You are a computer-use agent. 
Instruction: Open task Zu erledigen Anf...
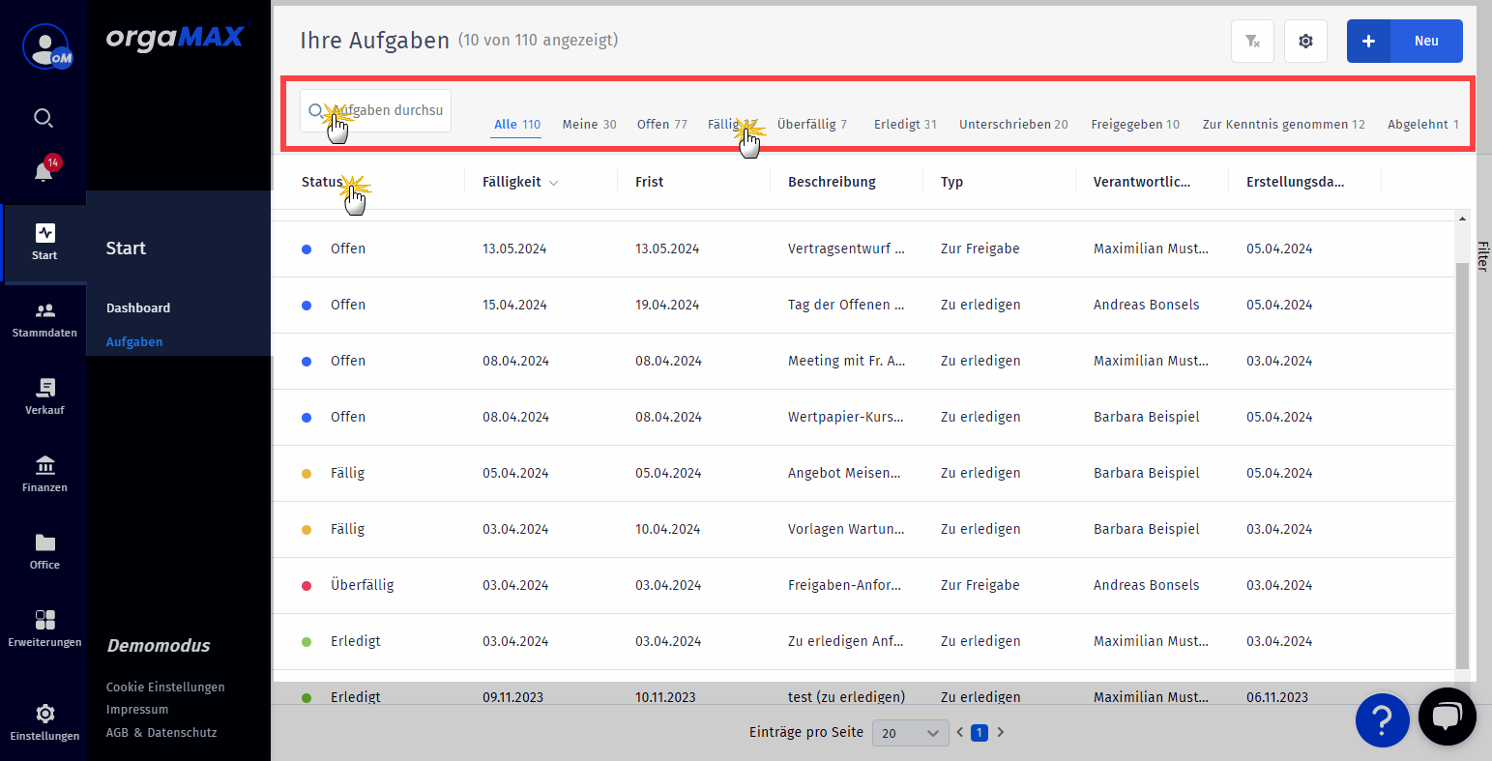pos(846,641)
